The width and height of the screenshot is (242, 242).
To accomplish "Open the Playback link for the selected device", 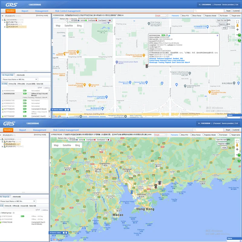I will coord(38,97).
